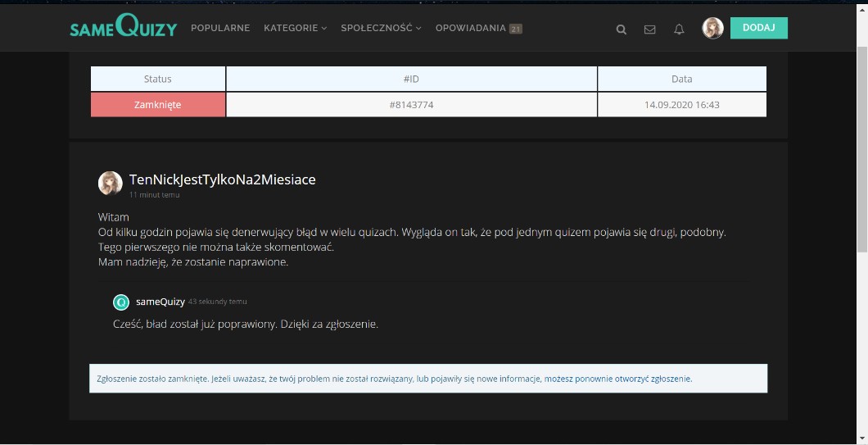Expand the Społeczność dropdown menu
Screen dimensions: 868x445
pyautogui.click(x=381, y=28)
